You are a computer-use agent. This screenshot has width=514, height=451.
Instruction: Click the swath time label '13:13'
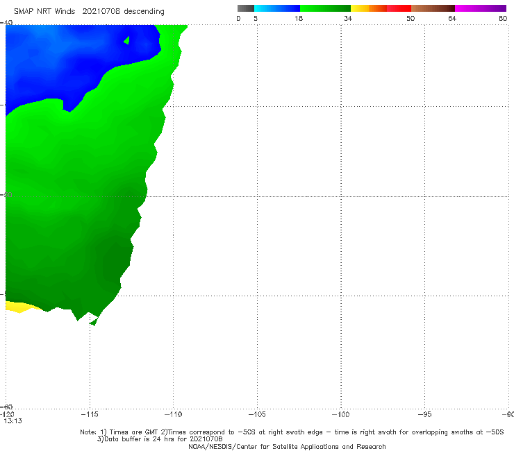(13, 421)
